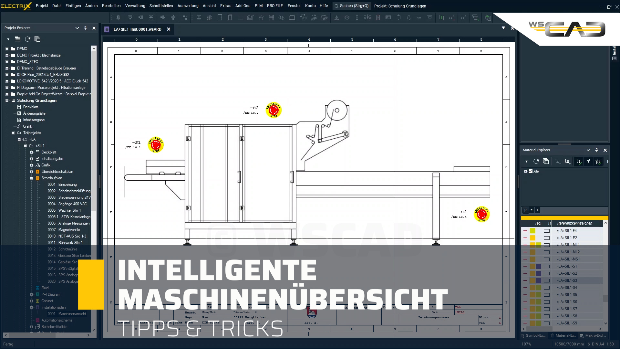Uncheck the Alle checkbox in Material-Explorer
This screenshot has width=620, height=349.
click(x=531, y=171)
